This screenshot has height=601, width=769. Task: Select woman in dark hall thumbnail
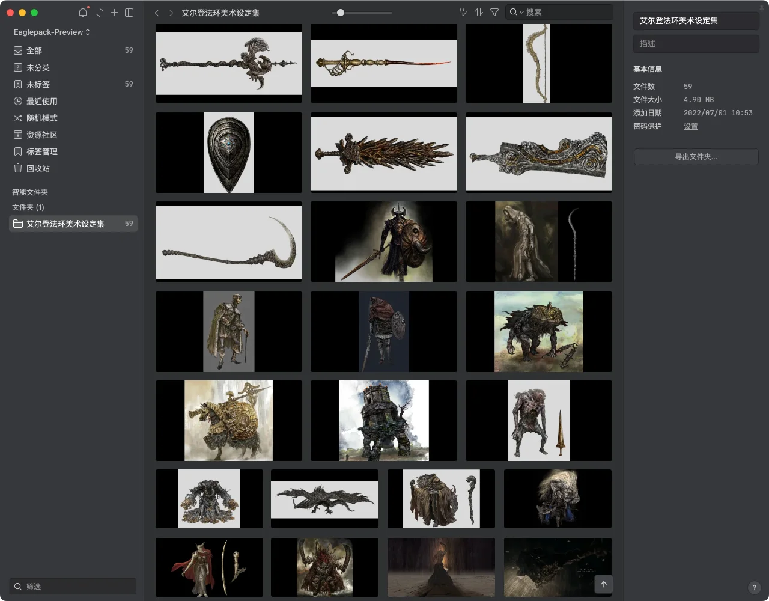coord(442,567)
